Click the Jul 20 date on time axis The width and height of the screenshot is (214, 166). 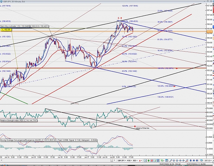tap(112, 157)
